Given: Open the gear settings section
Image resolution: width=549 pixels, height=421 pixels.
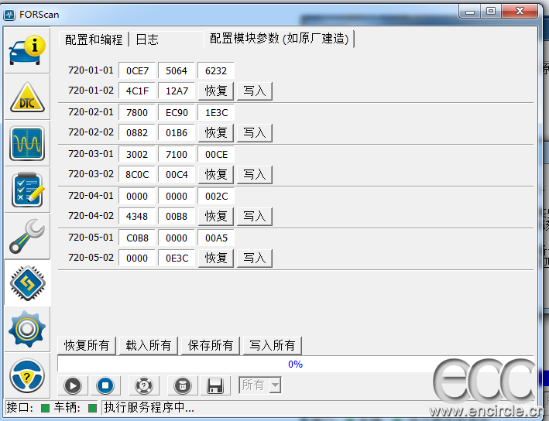Looking at the screenshot, I should pos(27,329).
